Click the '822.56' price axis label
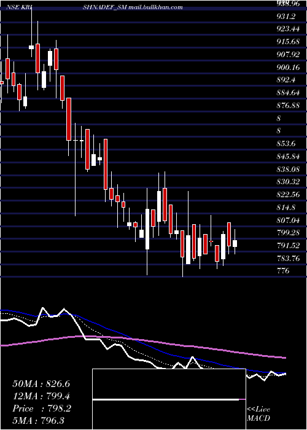Image resolution: width=307 pixels, height=430 pixels. 288,195
